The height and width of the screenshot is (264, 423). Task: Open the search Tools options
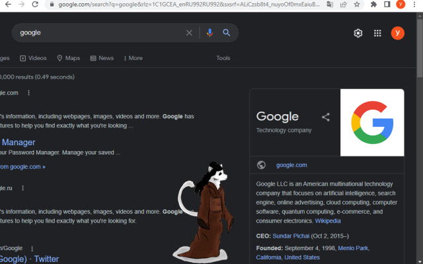point(223,58)
